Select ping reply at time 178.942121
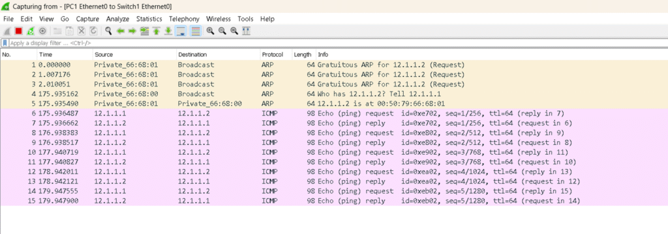The width and height of the screenshot is (668, 234). (334, 181)
